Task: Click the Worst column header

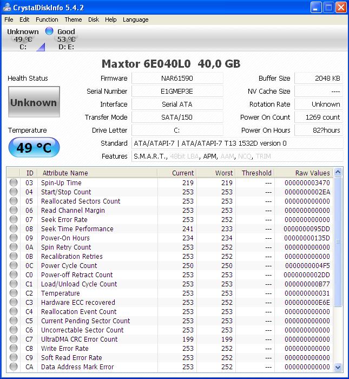Action: [216, 173]
